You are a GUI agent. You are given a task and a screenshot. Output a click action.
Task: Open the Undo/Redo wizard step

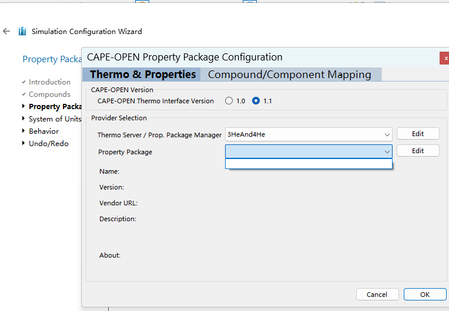click(x=48, y=144)
